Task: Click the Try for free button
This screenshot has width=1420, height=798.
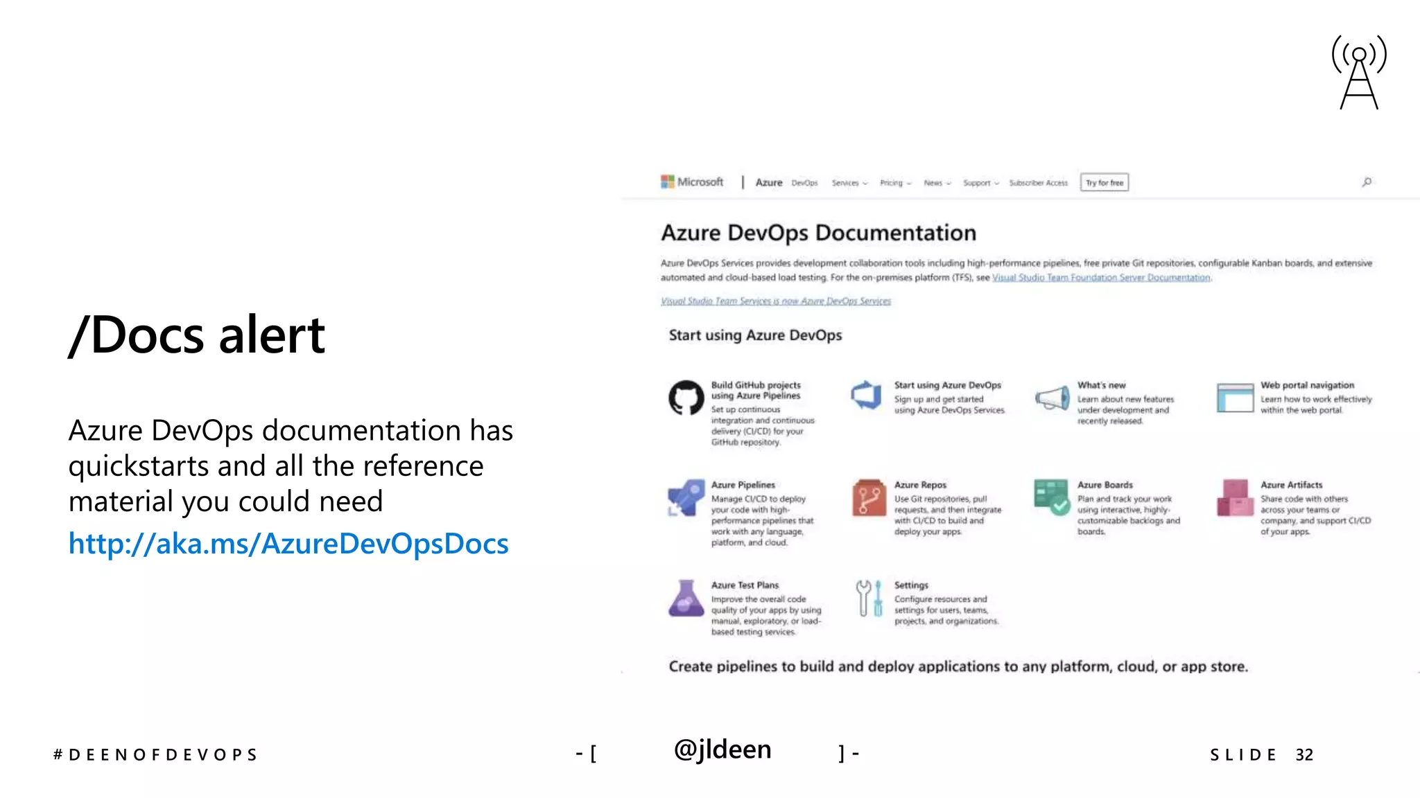Action: tap(1105, 182)
